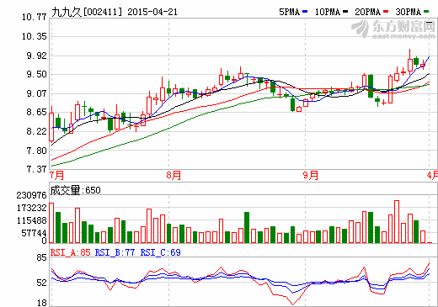Click the RSI_C:69 indicator label
This screenshot has height=307, width=438.
point(160,252)
